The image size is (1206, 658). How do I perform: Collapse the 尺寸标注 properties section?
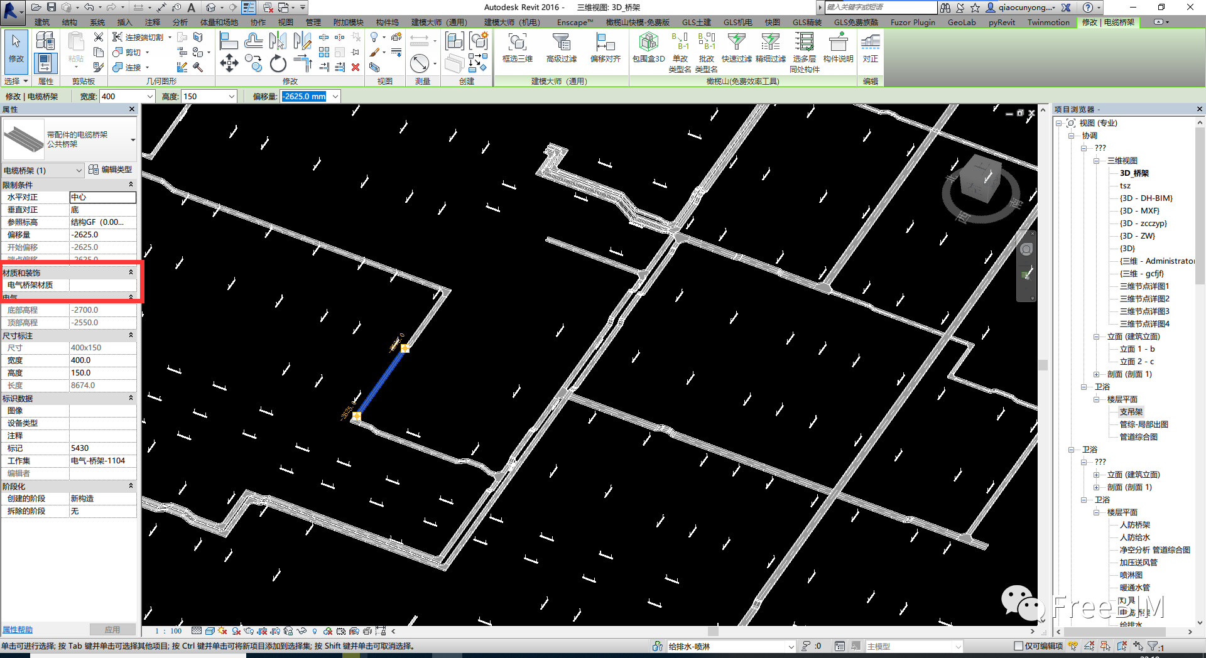(x=131, y=335)
